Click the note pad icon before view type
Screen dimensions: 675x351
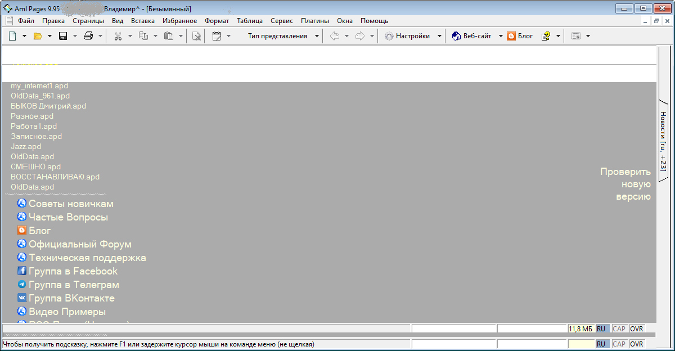click(217, 36)
